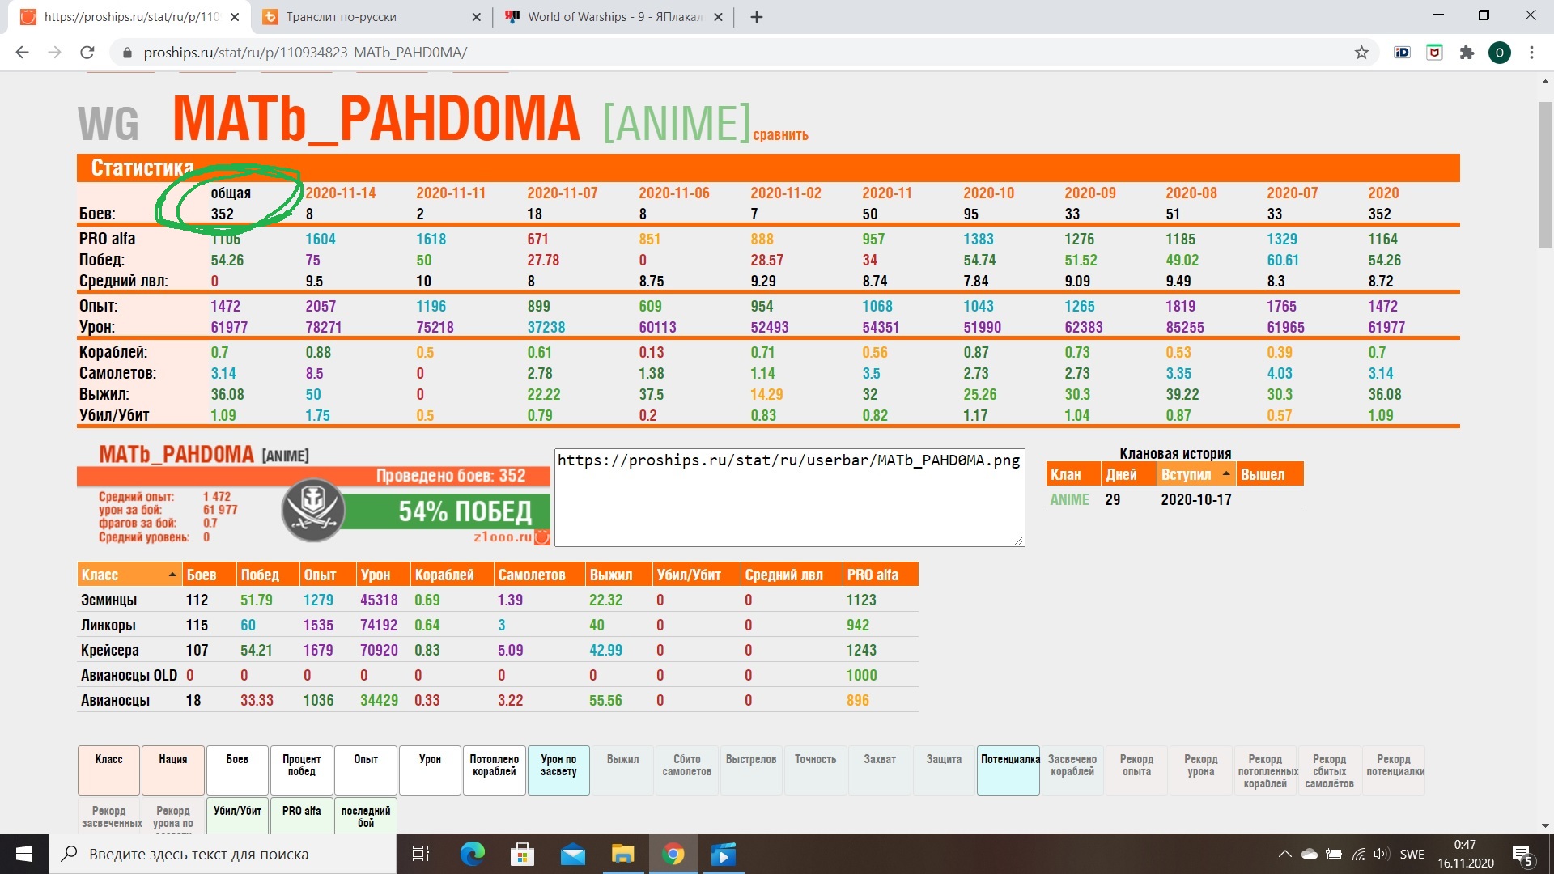1554x874 pixels.
Task: Toggle the Нация column button
Action: pyautogui.click(x=173, y=770)
